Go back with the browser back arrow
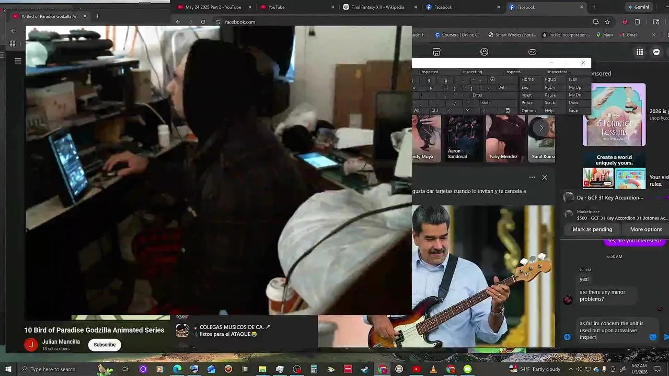The height and width of the screenshot is (376, 669). pos(178,22)
